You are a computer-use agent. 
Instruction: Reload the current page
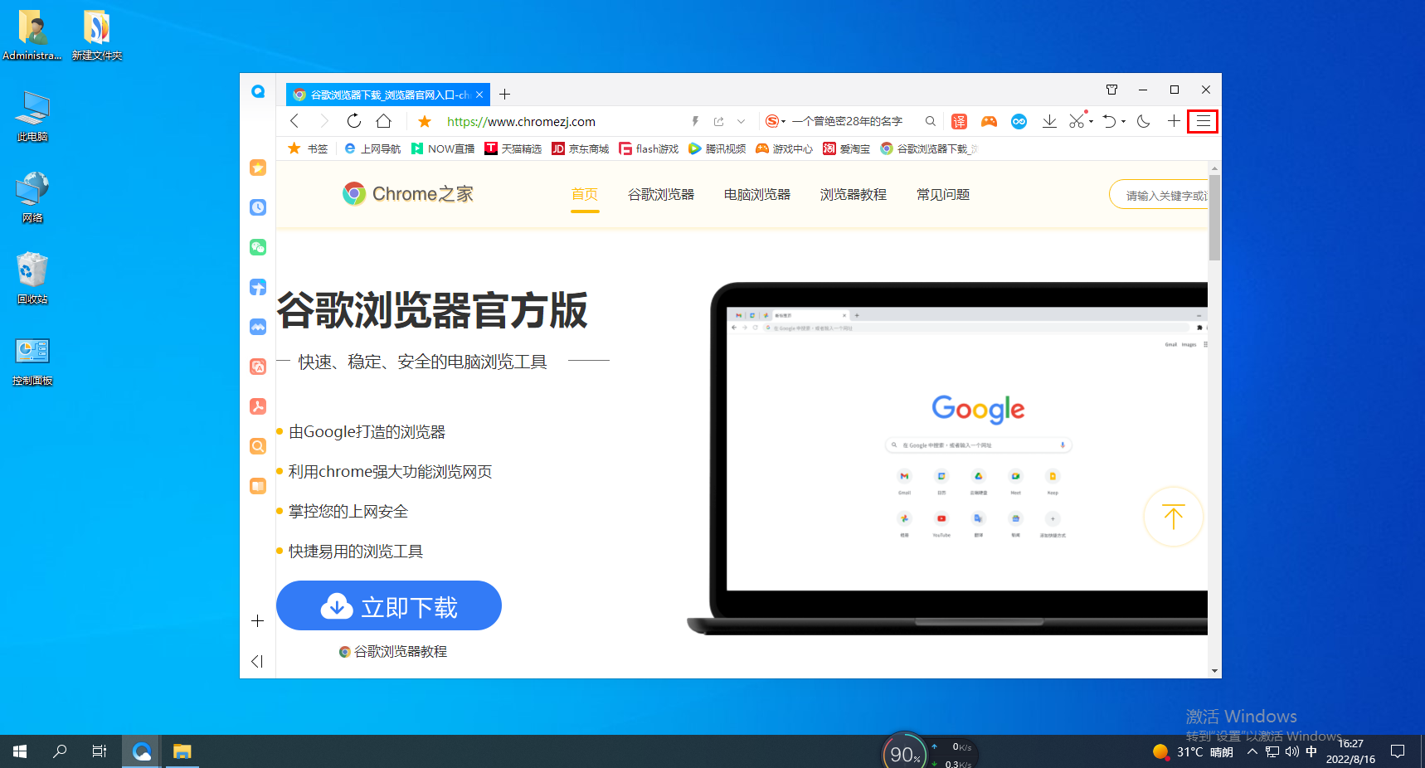pos(354,121)
